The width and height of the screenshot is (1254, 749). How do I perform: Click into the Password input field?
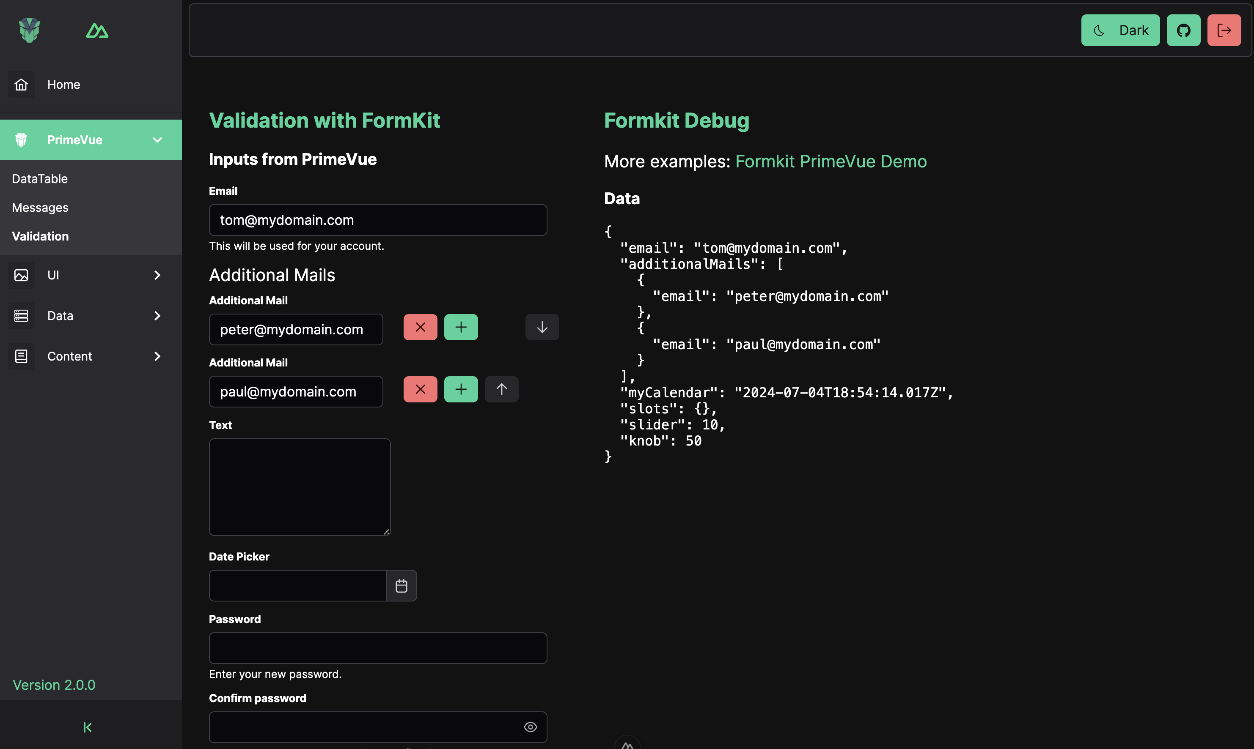tap(378, 648)
